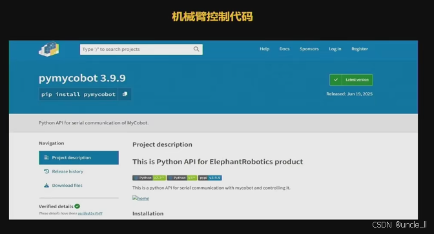This screenshot has width=434, height=234.
Task: Click the Project description list icon
Action: point(46,157)
